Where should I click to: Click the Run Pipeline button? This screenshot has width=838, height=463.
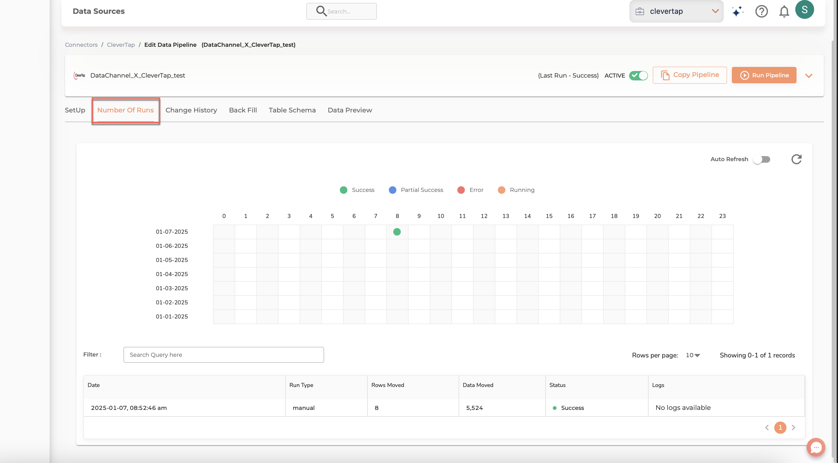click(x=764, y=75)
